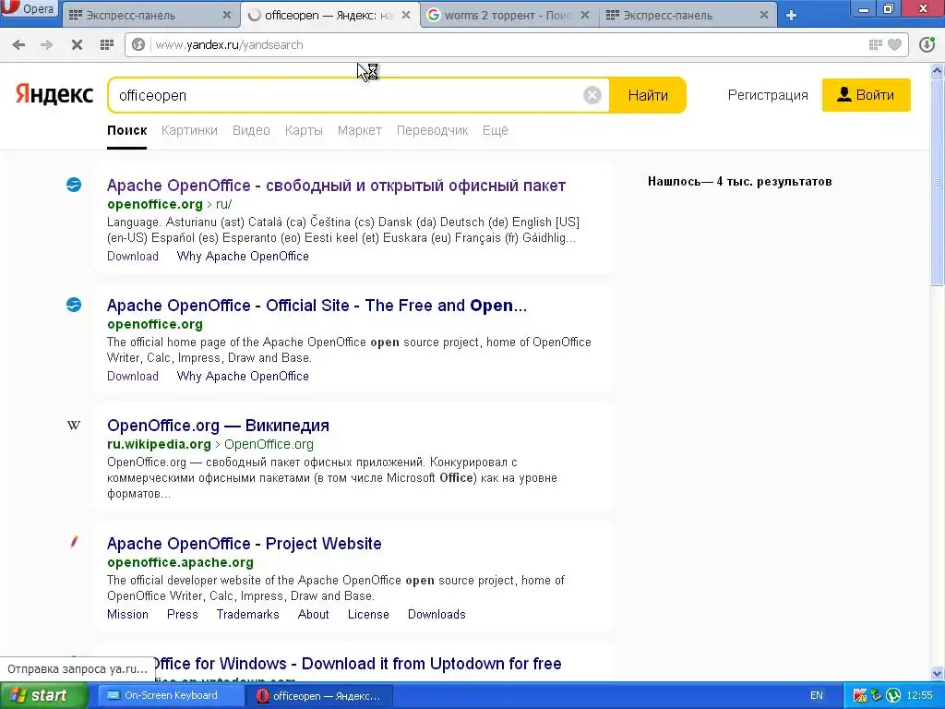Image resolution: width=945 pixels, height=709 pixels.
Task: Open the About sitelink
Action: tap(314, 614)
